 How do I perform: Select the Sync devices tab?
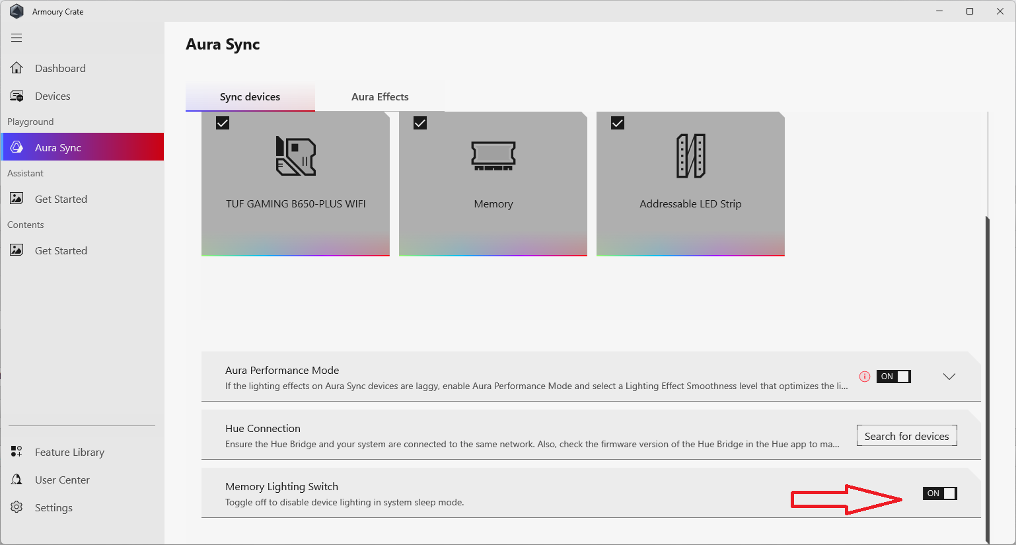250,97
